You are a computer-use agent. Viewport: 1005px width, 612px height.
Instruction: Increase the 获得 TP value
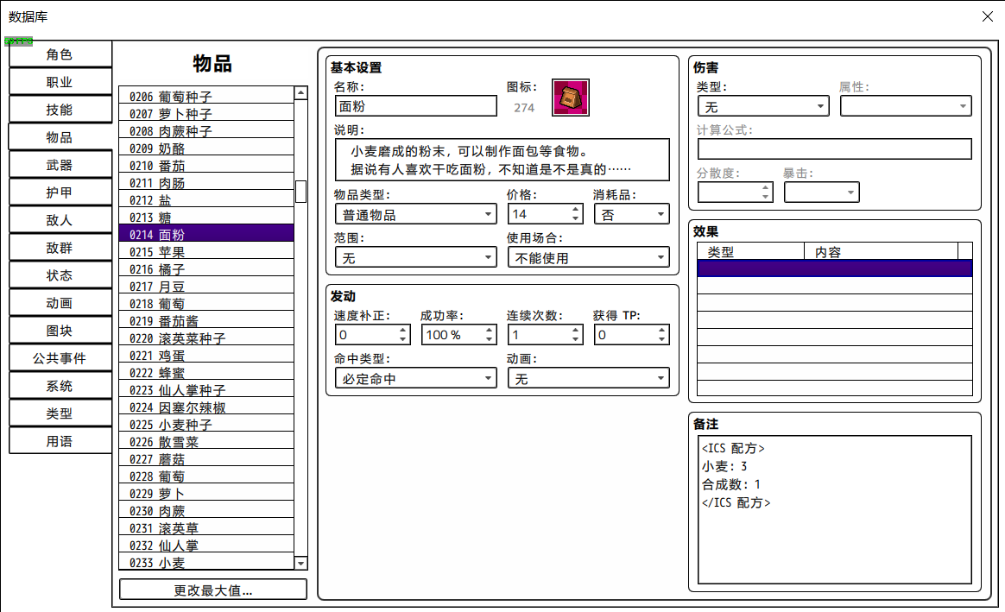pyautogui.click(x=661, y=330)
